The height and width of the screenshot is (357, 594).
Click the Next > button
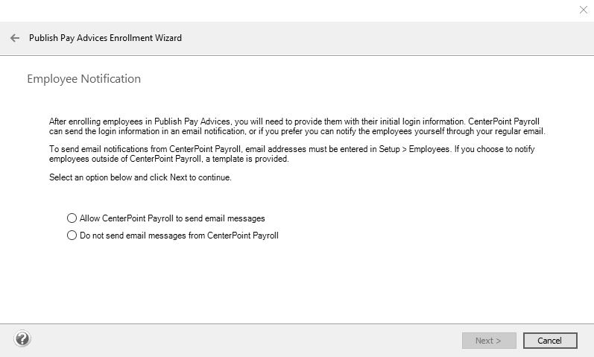click(488, 341)
